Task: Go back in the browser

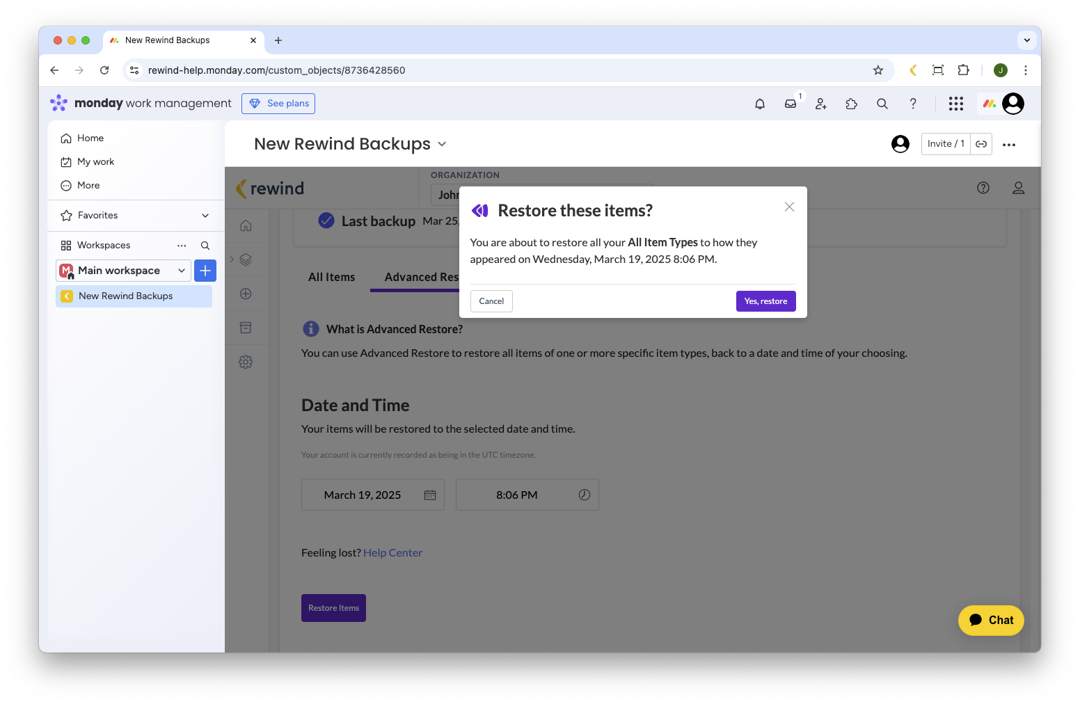Action: click(x=54, y=70)
